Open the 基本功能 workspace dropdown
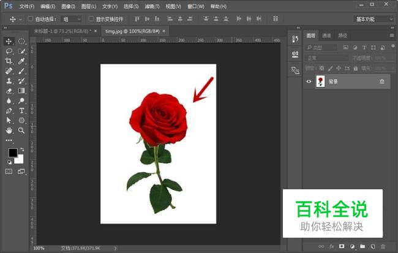 pyautogui.click(x=373, y=19)
